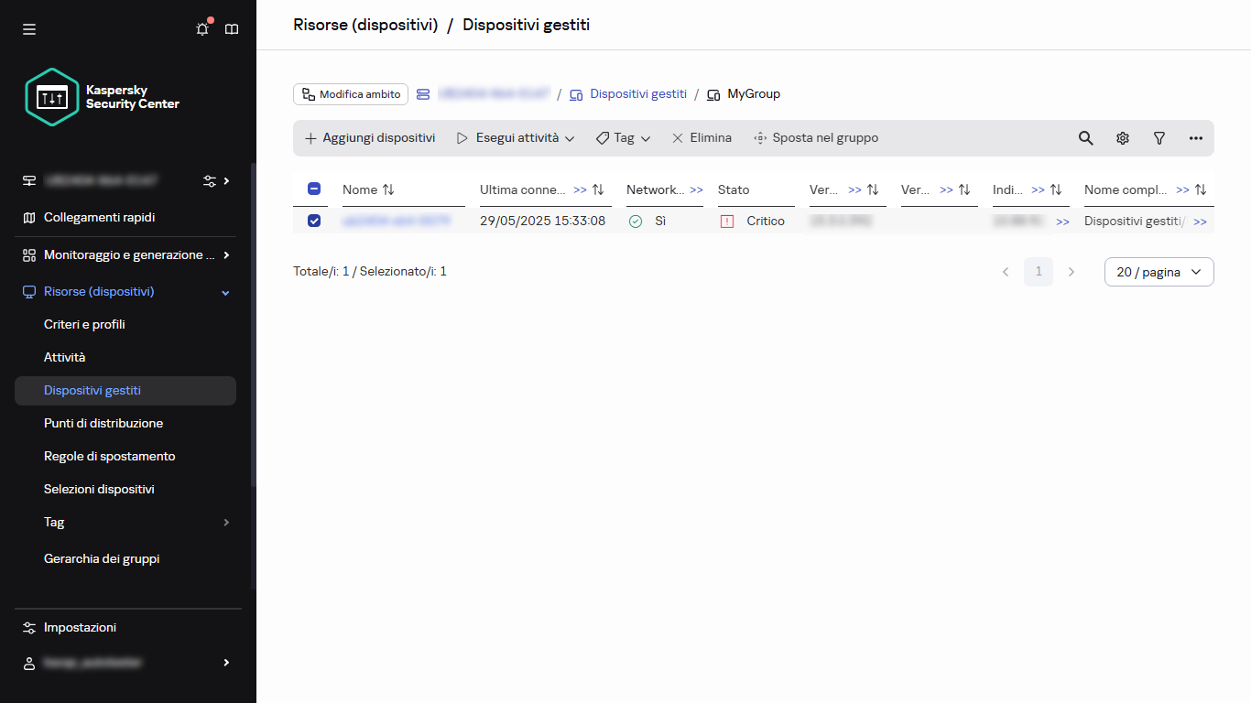
Task: Open the hamburger navigation menu
Action: pos(29,28)
